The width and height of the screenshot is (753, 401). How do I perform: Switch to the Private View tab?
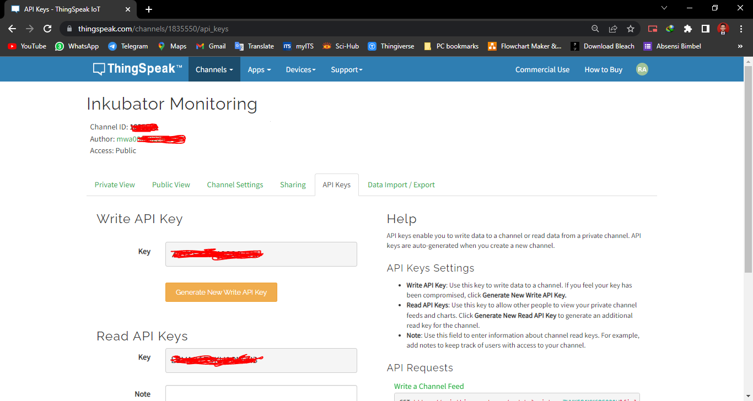[115, 185]
